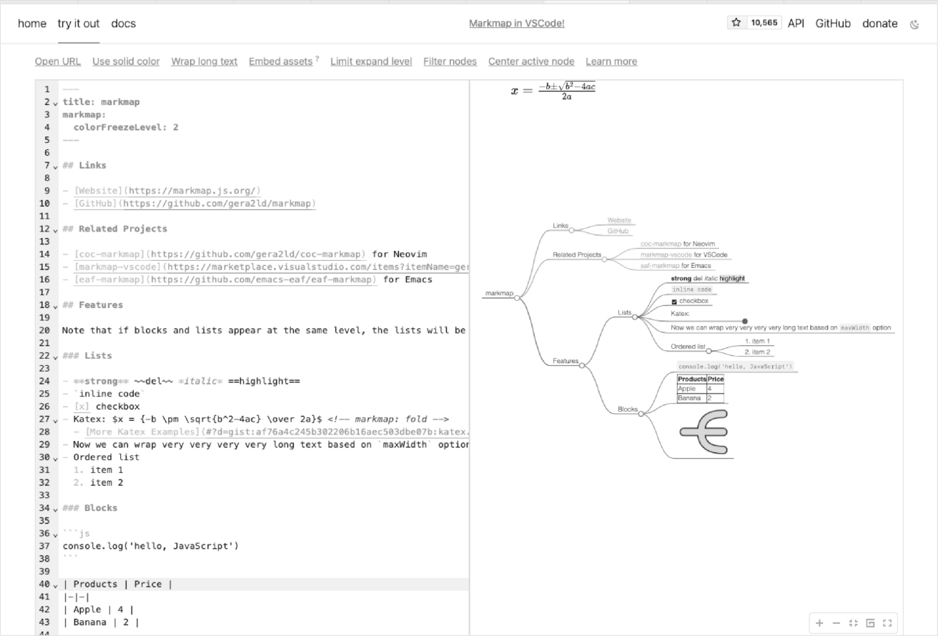Viewport: 938px width, 636px height.
Task: Open the markmap-vscode link in the mindmap
Action: click(x=666, y=254)
